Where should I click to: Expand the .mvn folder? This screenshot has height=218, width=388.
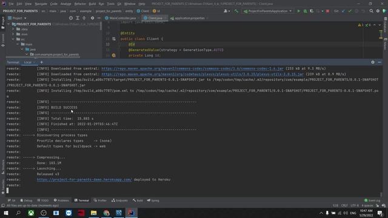coord(13,34)
